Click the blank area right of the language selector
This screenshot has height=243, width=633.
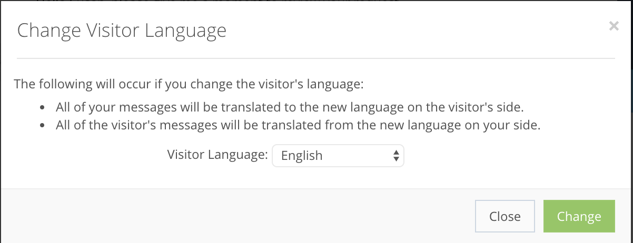tap(500, 156)
